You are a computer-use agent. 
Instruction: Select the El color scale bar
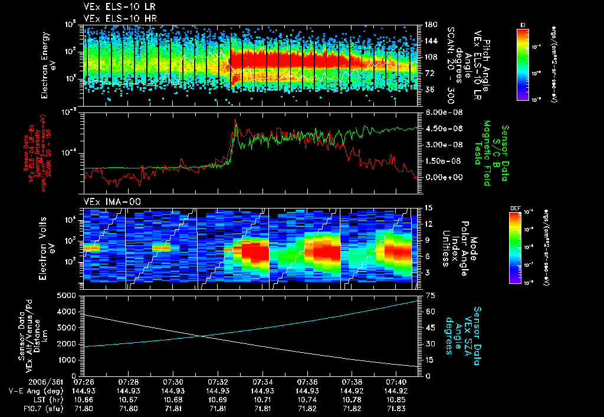(523, 64)
